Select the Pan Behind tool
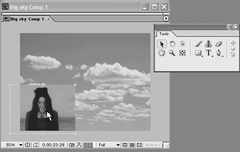The height and width of the screenshot is (152, 240). (x=182, y=53)
